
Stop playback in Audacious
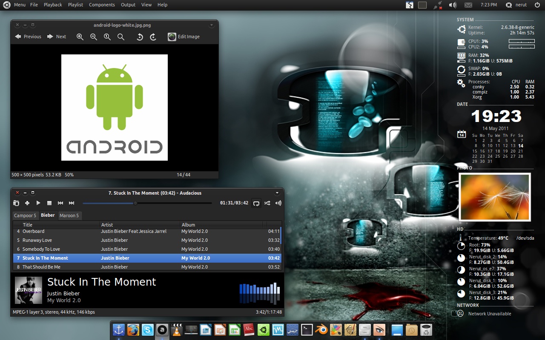point(49,203)
